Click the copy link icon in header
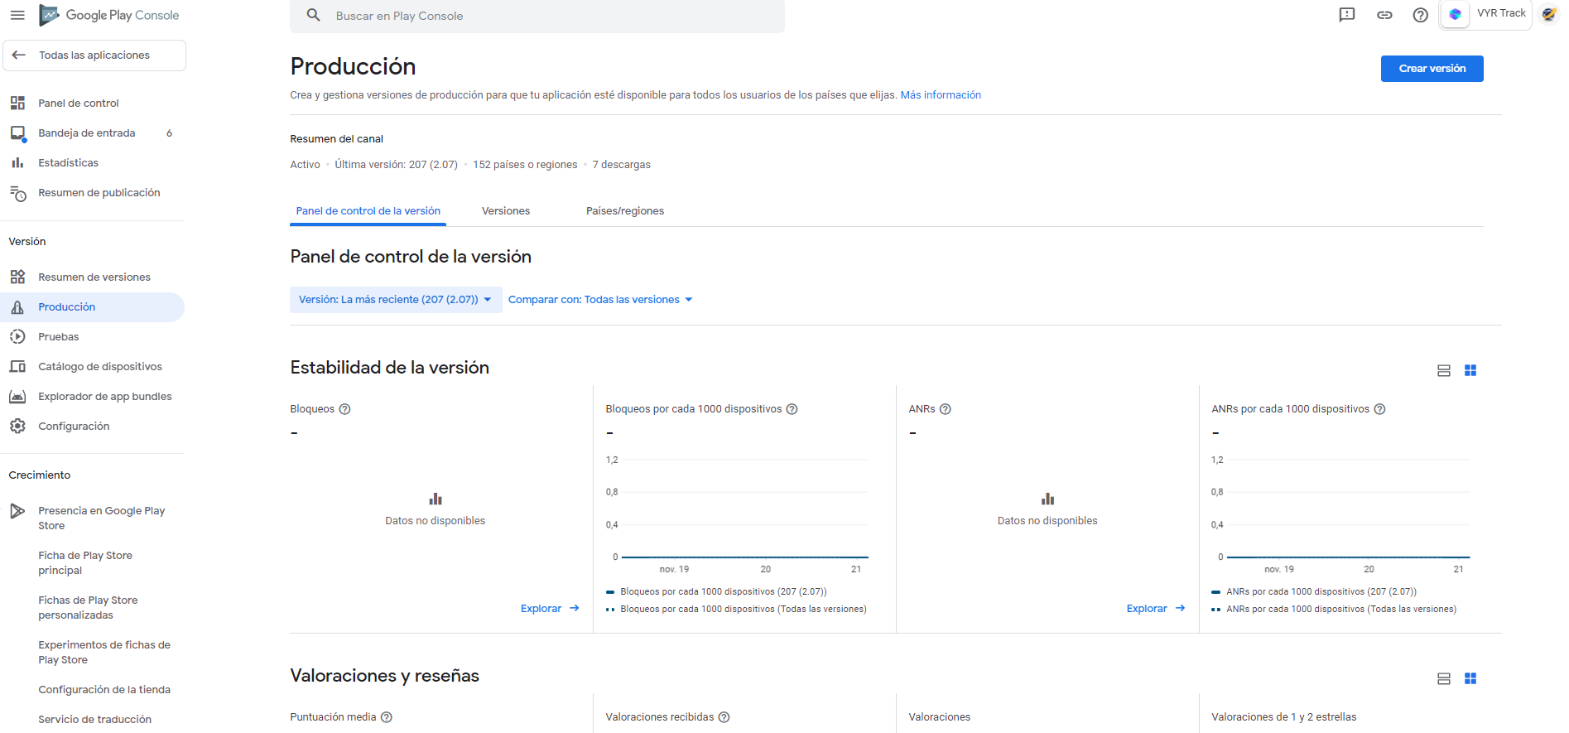Image resolution: width=1569 pixels, height=733 pixels. coord(1384,15)
